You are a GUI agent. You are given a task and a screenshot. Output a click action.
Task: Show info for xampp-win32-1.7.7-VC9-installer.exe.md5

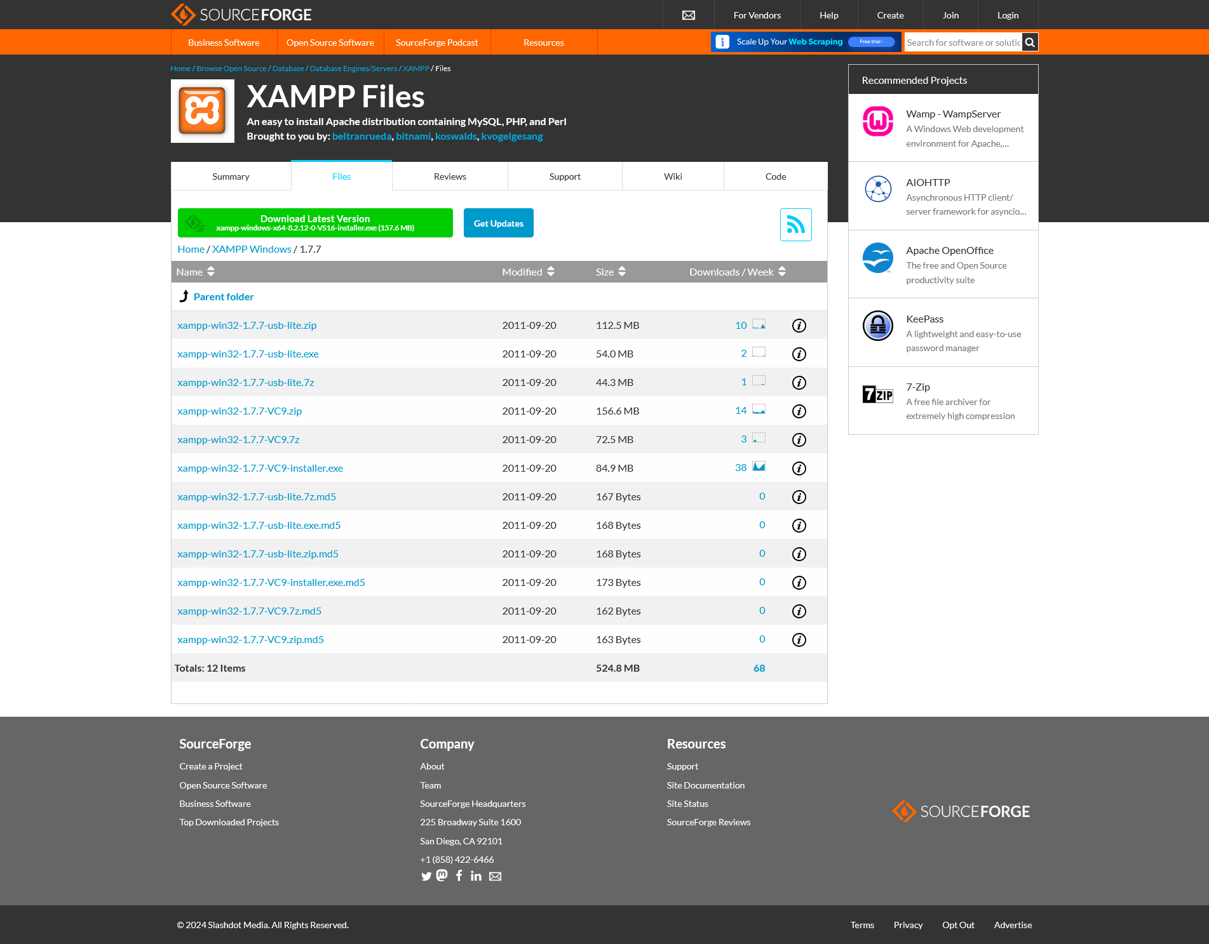(799, 583)
